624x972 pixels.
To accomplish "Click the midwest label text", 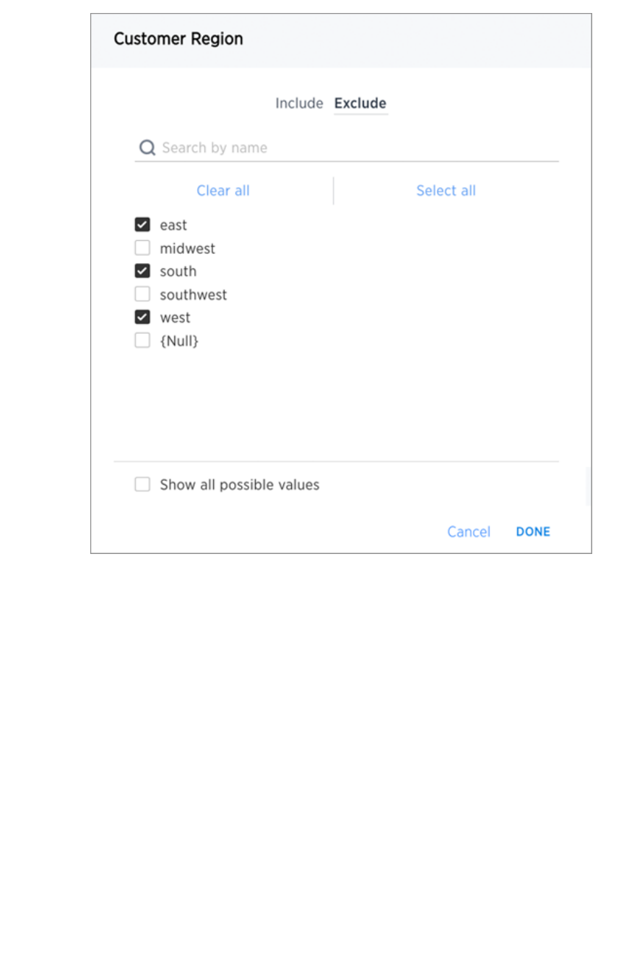I will pyautogui.click(x=188, y=248).
